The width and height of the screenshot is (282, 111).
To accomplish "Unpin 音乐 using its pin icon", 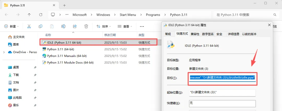I will pos(35,106).
